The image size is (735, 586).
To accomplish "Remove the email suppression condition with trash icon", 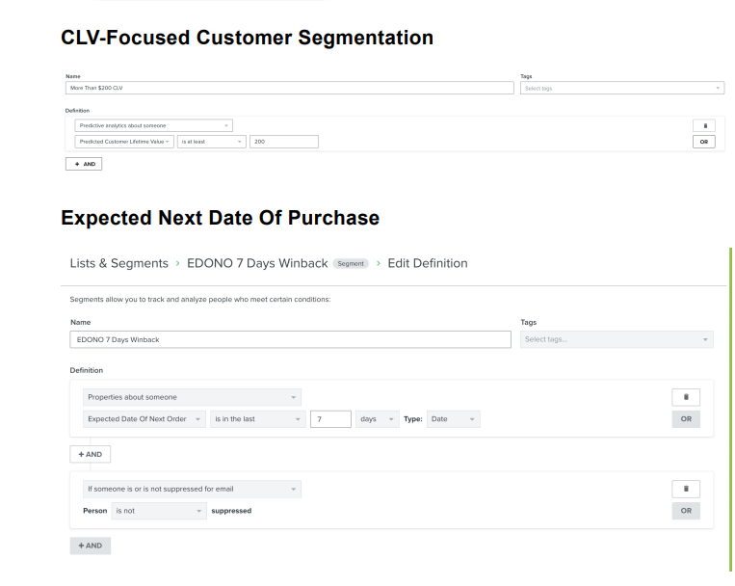I will [x=686, y=489].
